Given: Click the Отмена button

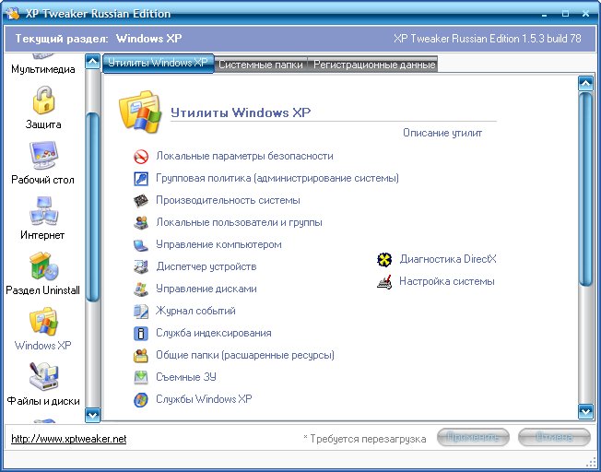Looking at the screenshot, I should pos(554,437).
